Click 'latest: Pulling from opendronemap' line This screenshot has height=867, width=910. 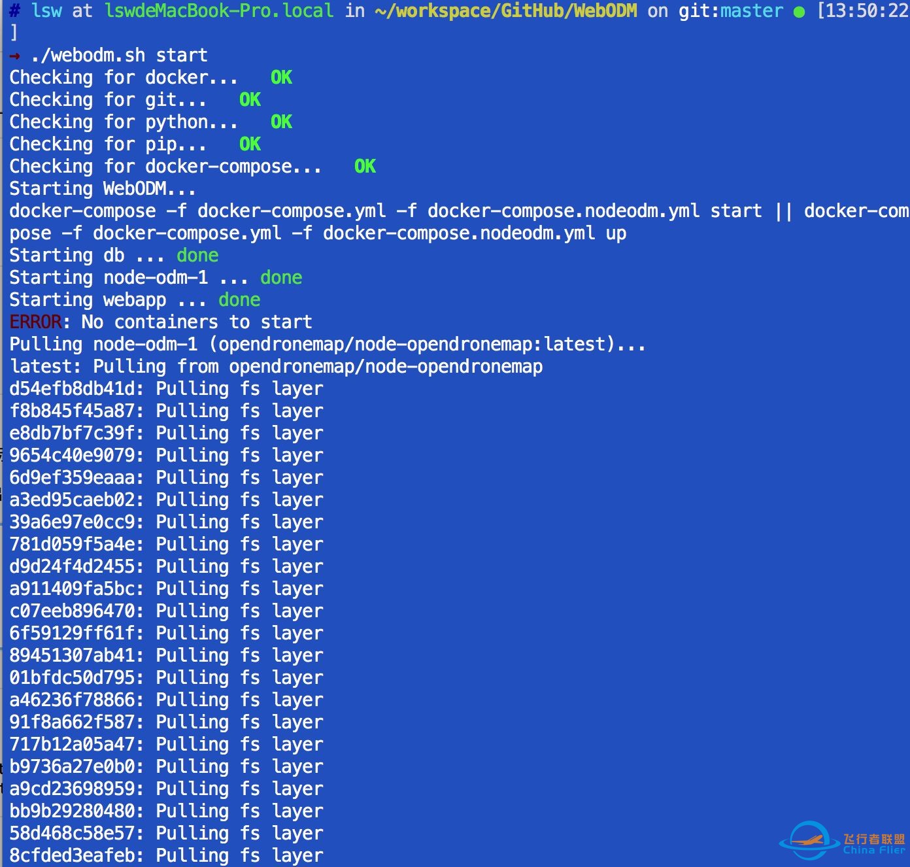click(x=276, y=366)
